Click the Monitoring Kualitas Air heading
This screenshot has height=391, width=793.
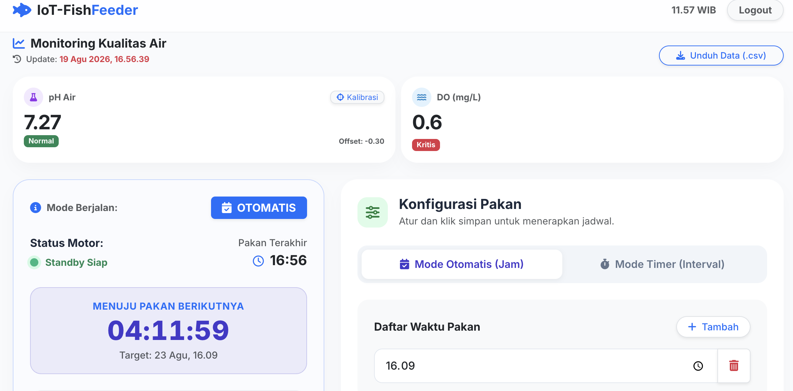point(98,43)
